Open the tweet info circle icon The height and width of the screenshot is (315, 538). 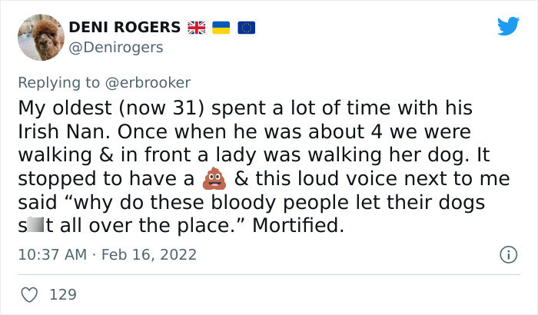click(506, 254)
